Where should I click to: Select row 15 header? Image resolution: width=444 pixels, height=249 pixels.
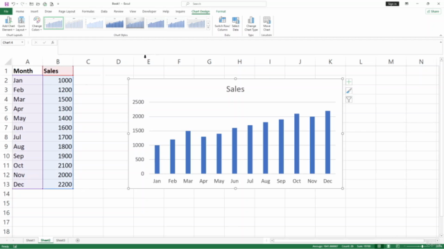pos(6,203)
